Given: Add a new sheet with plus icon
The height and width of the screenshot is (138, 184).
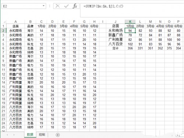Looking at the screenshot, I should click(58, 135).
